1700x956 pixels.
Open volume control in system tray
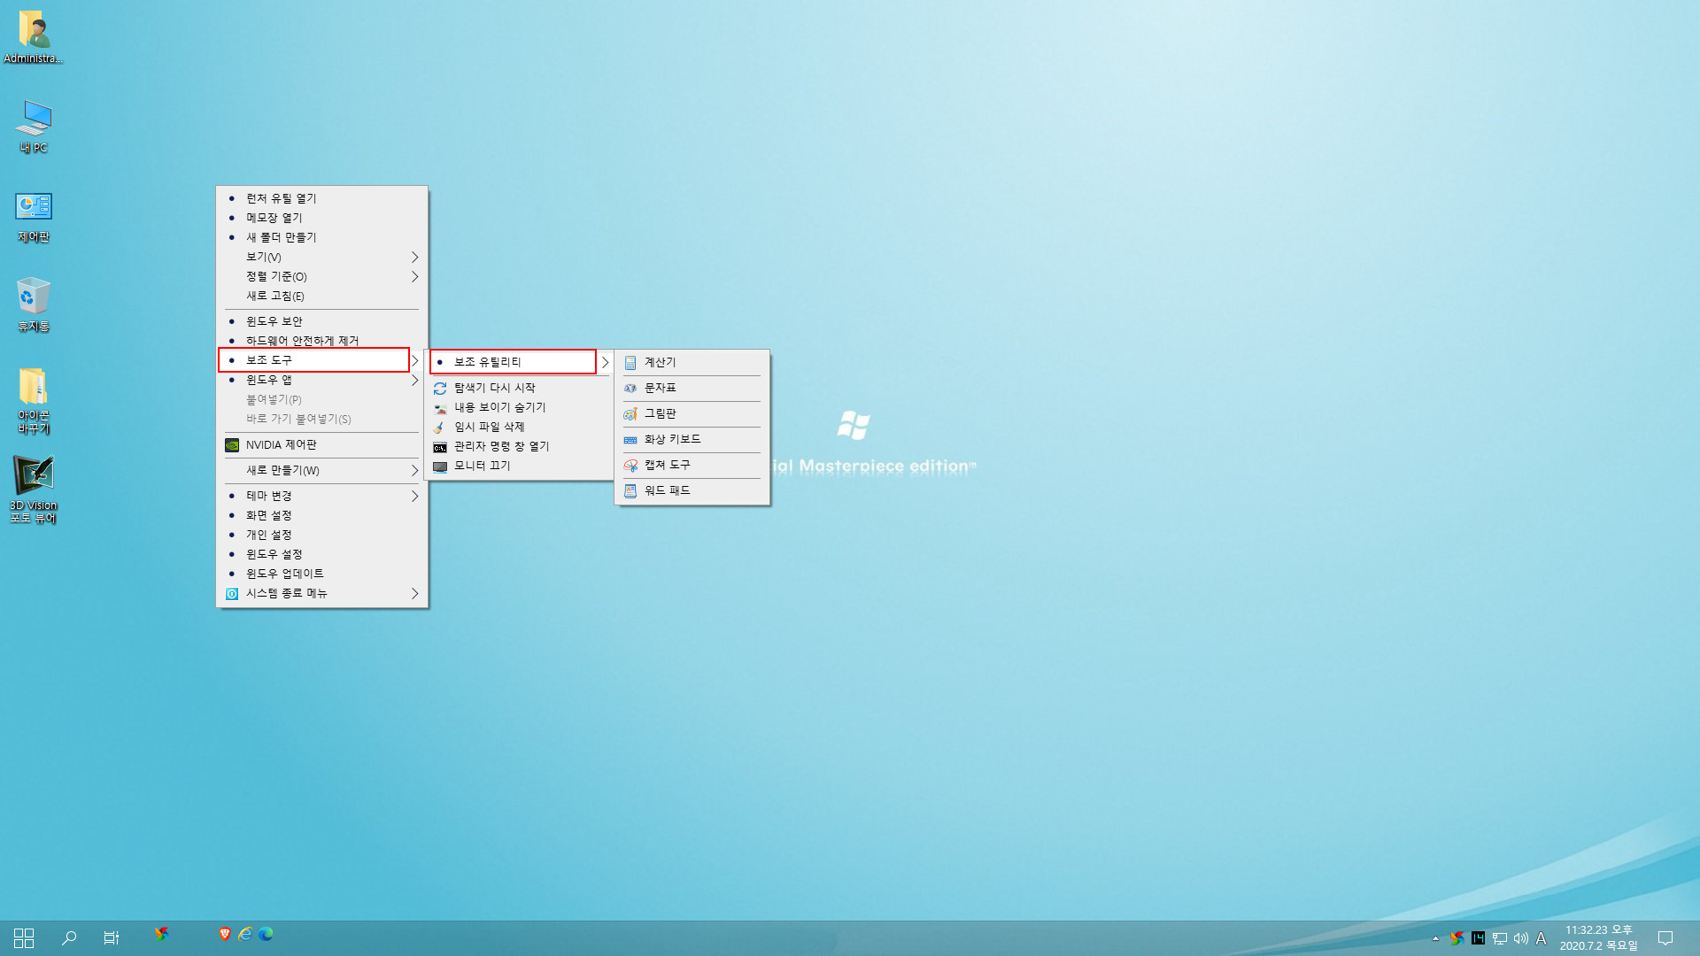tap(1520, 938)
